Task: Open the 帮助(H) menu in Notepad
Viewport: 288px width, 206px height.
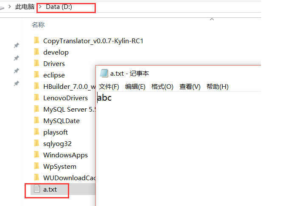Action: tap(217, 87)
